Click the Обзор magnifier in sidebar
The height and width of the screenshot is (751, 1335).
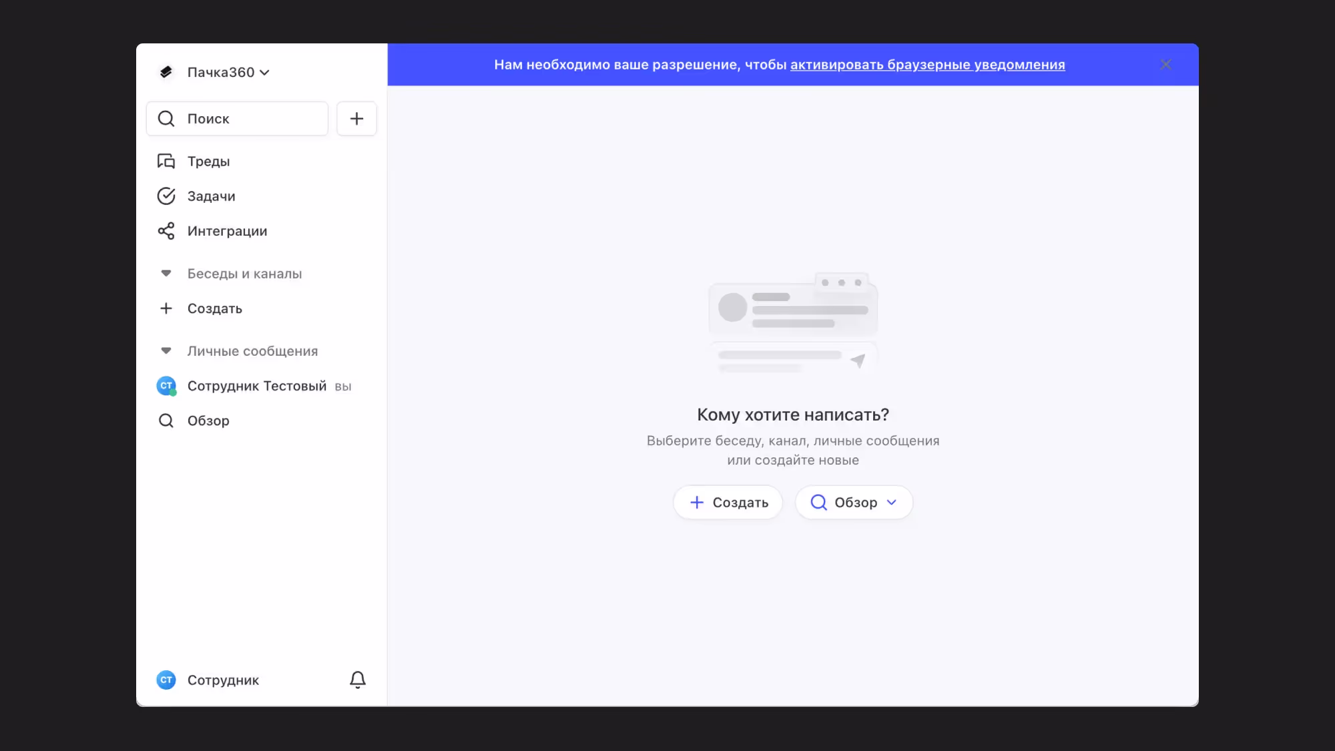pyautogui.click(x=166, y=421)
